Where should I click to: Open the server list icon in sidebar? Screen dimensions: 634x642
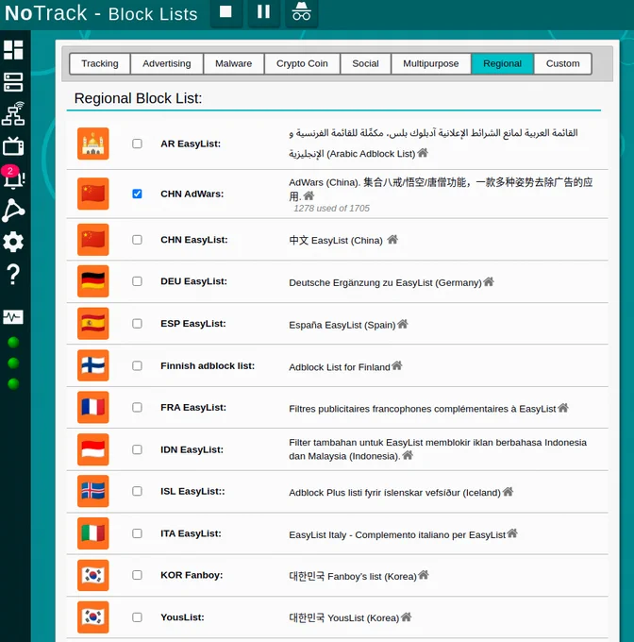click(13, 82)
